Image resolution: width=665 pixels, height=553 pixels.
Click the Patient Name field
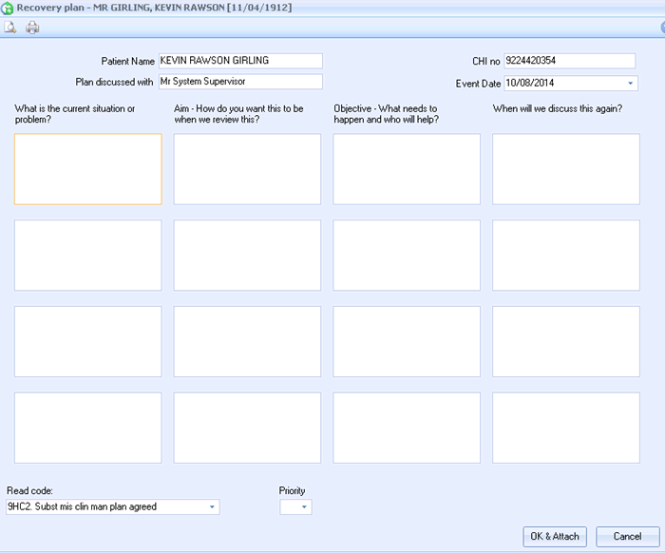pyautogui.click(x=239, y=61)
